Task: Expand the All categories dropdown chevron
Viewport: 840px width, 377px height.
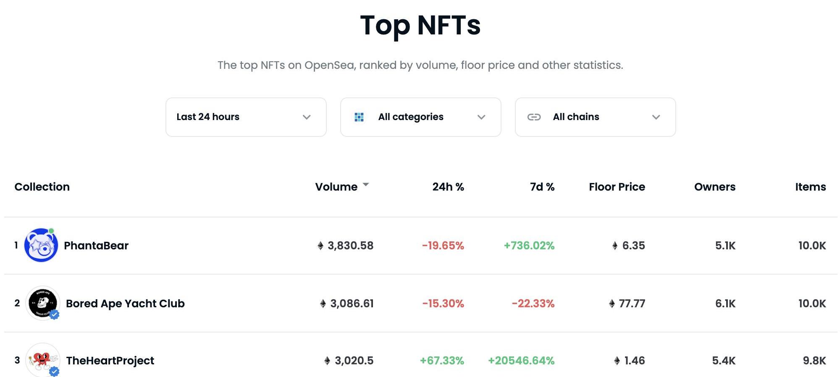Action: 481,117
